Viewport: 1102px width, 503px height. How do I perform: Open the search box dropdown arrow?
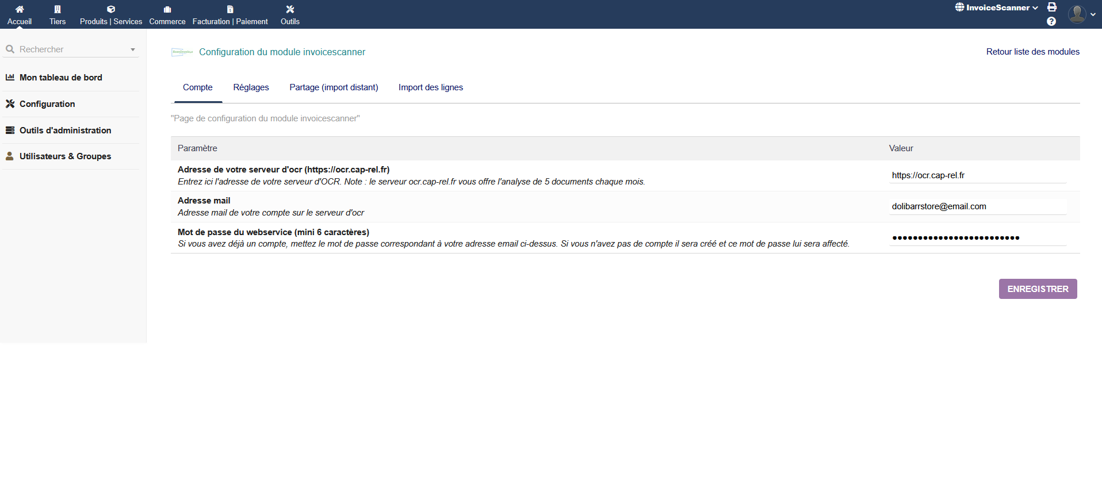coord(133,49)
